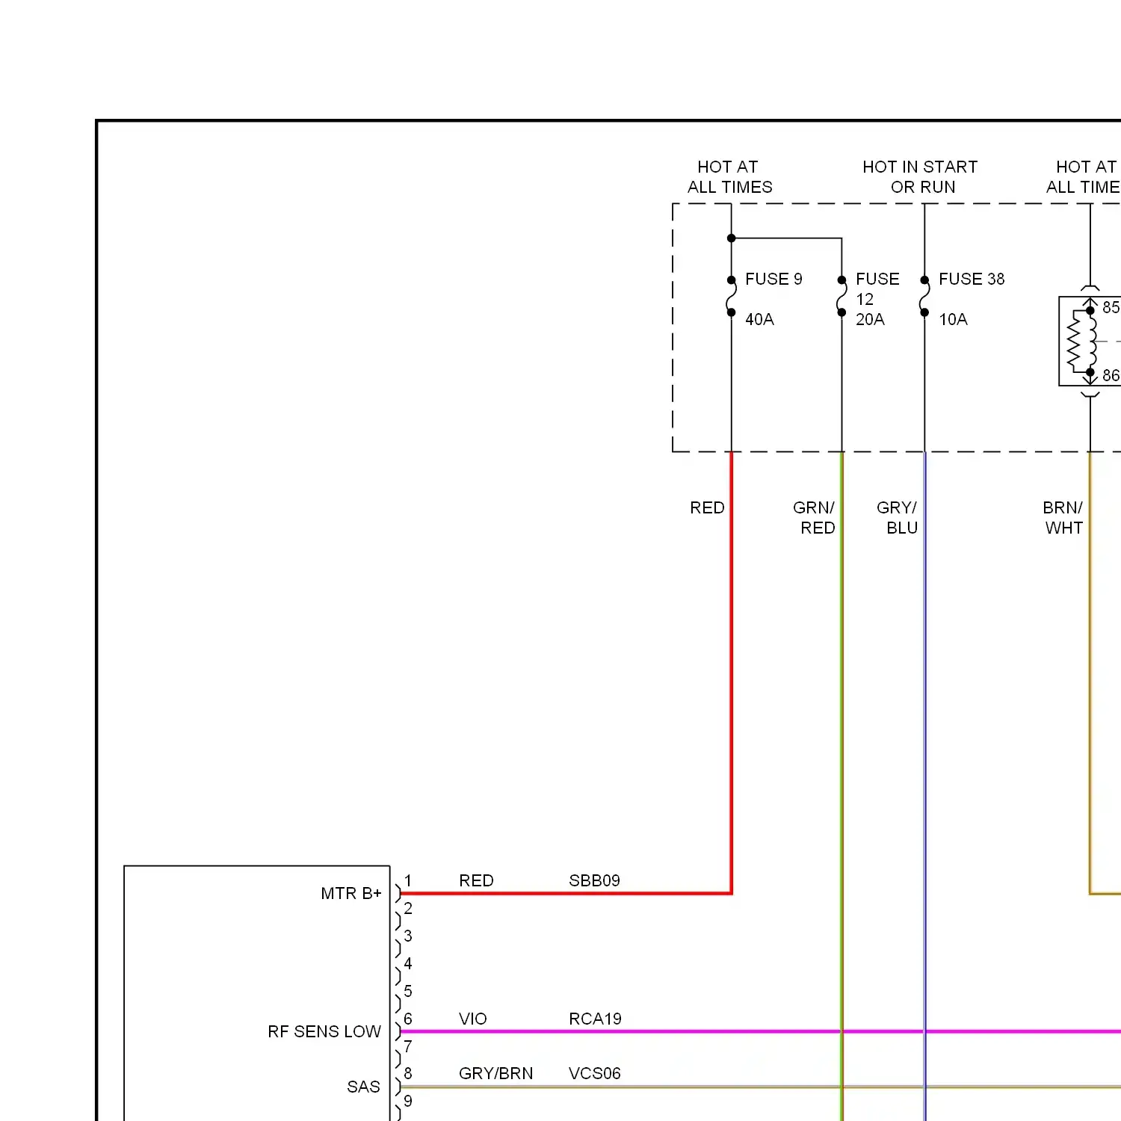Viewport: 1121px width, 1121px height.
Task: Click the FUSE 9 fuse symbol
Action: coord(731,297)
